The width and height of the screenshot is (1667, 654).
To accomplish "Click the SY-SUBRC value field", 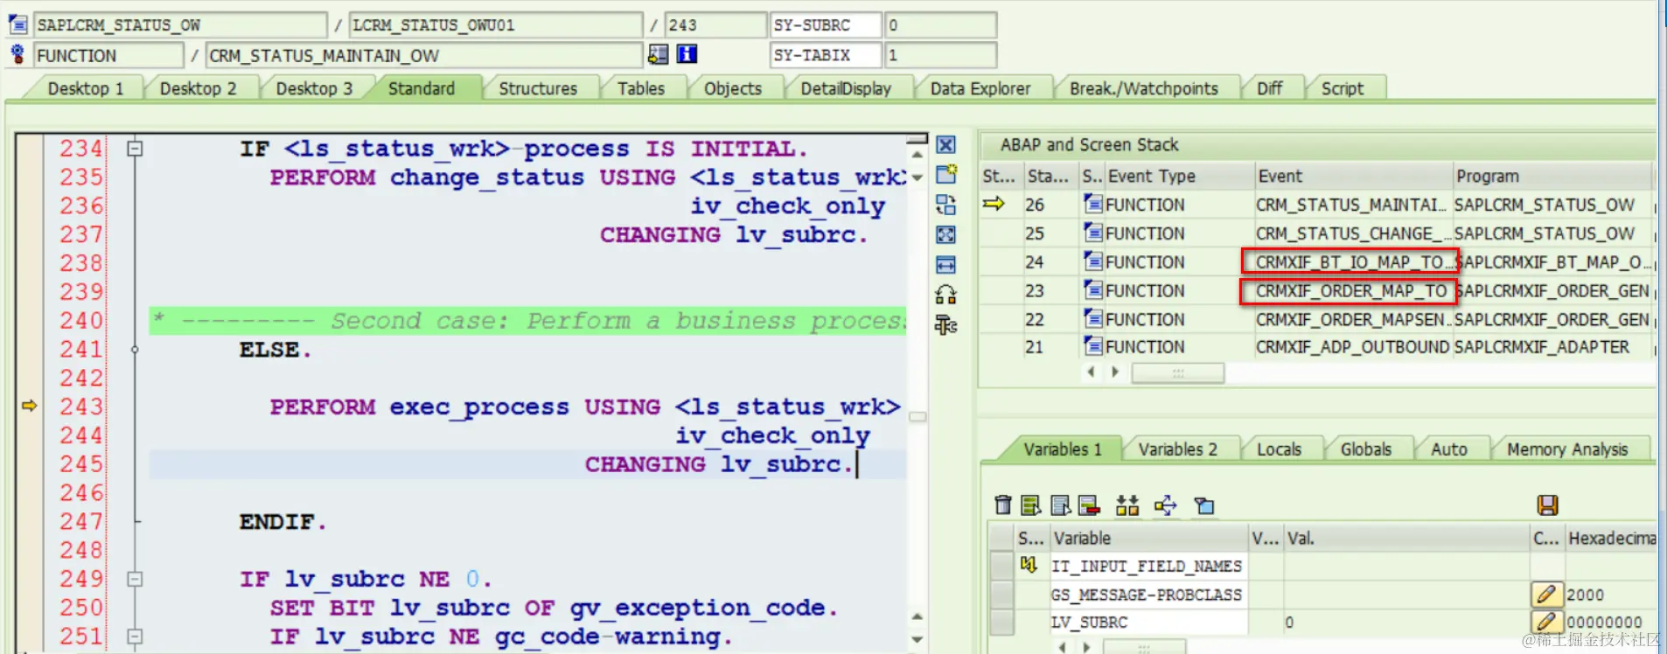I will point(940,25).
